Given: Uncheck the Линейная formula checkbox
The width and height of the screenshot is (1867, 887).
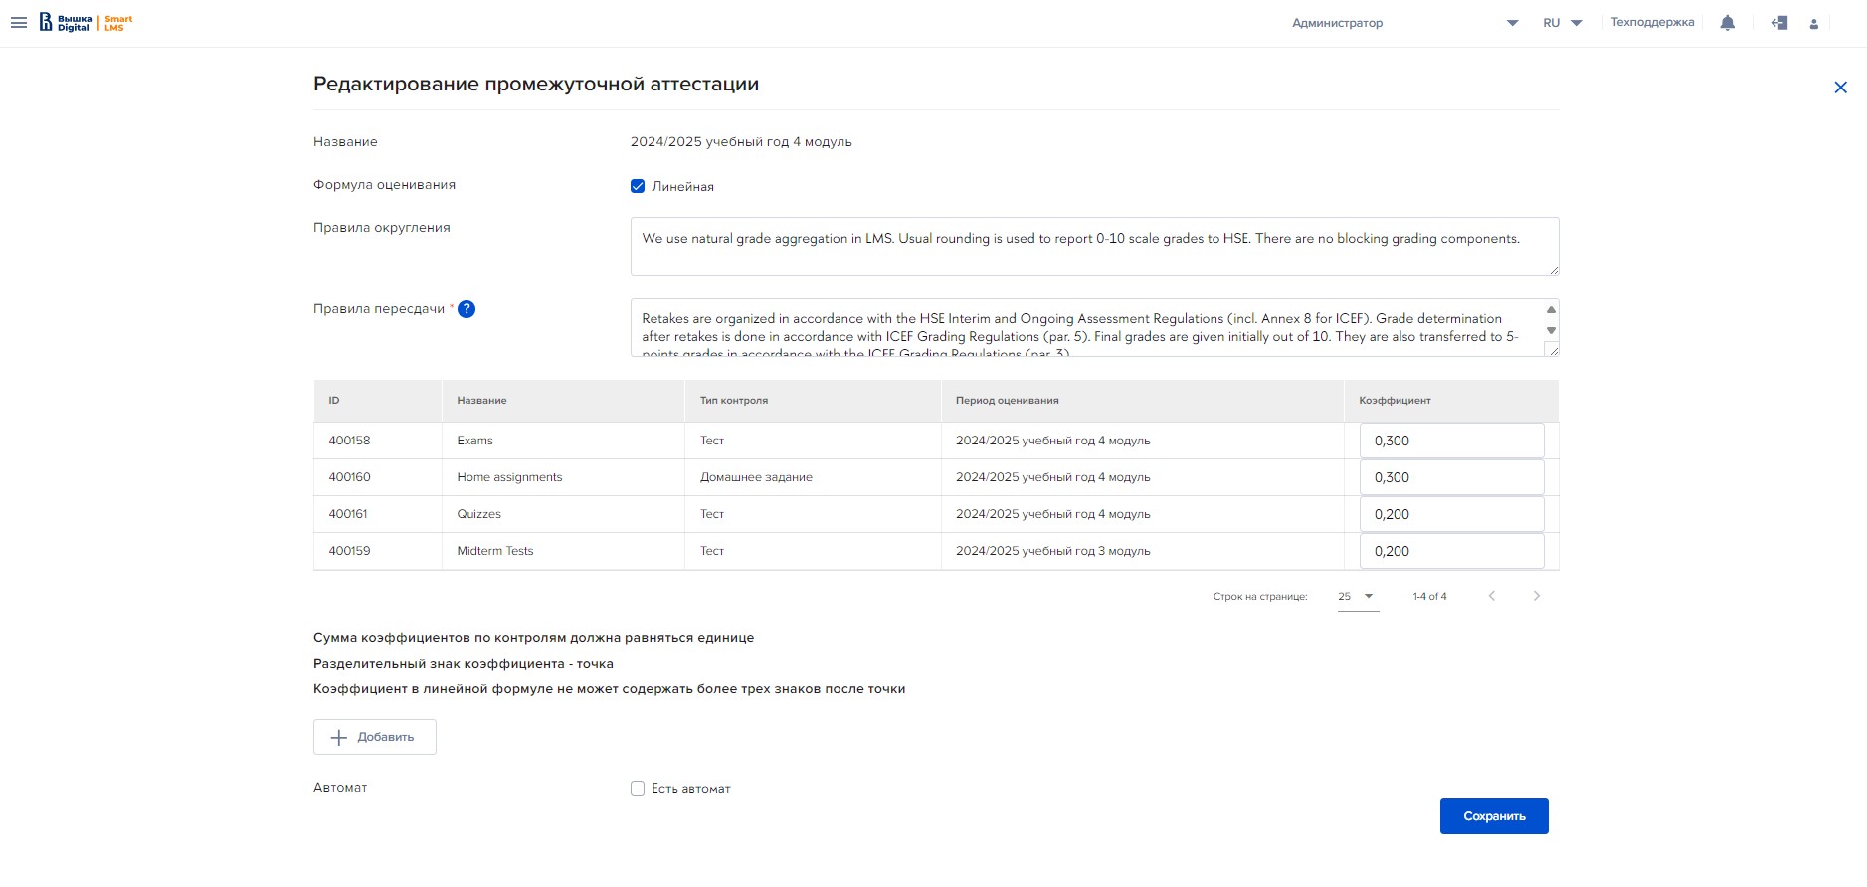Looking at the screenshot, I should click(638, 186).
